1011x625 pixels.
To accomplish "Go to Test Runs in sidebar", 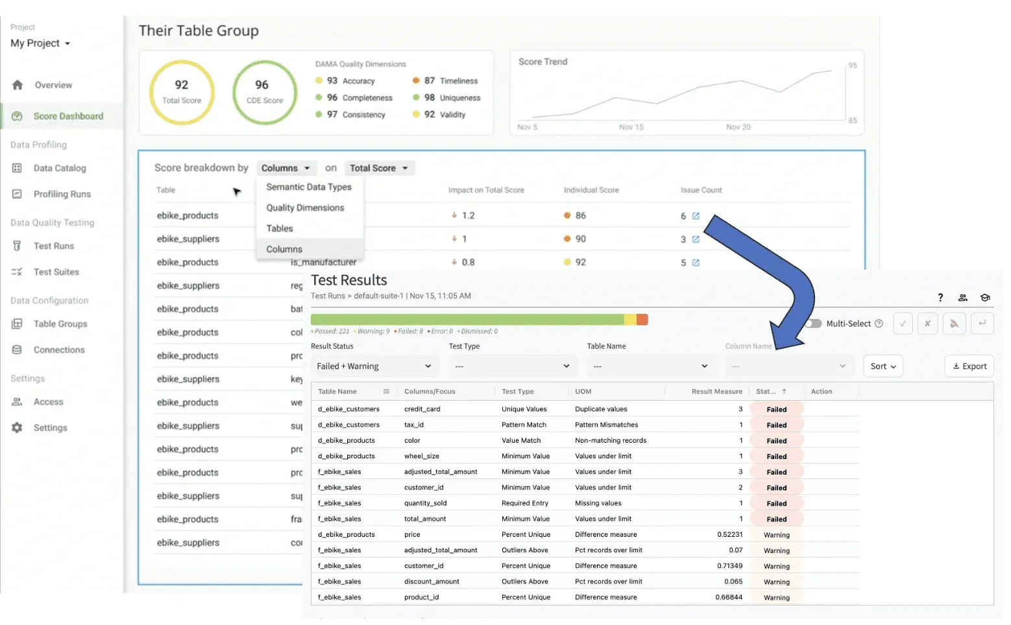I will [54, 246].
